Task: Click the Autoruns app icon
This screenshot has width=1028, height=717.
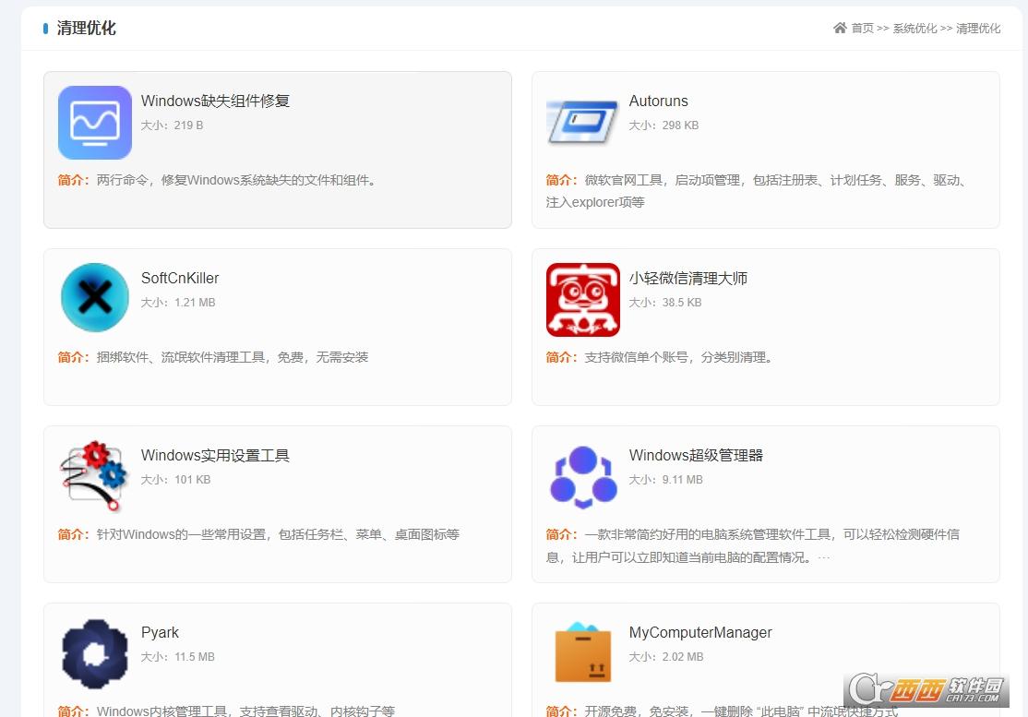Action: pos(583,123)
